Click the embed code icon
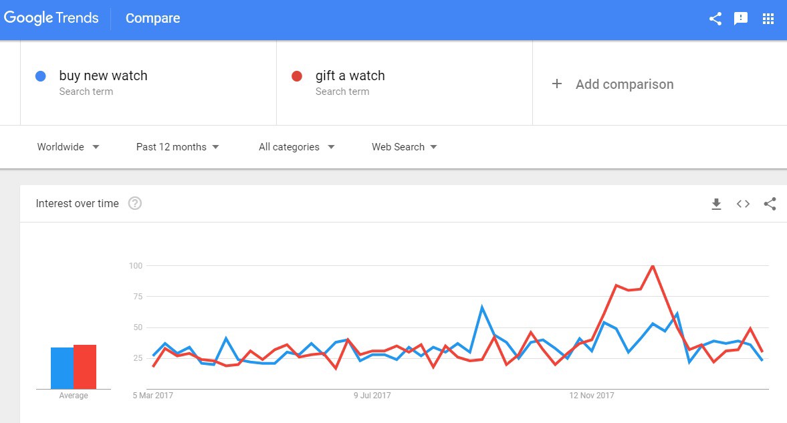 (x=743, y=204)
